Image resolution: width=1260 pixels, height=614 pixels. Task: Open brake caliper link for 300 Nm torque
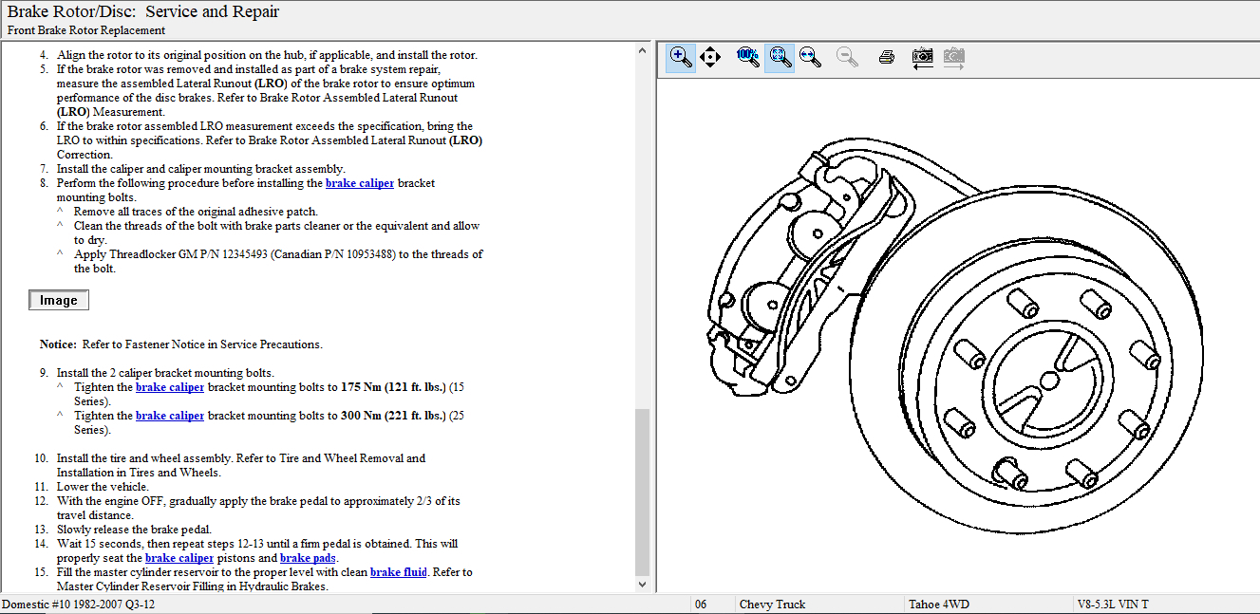coord(169,416)
